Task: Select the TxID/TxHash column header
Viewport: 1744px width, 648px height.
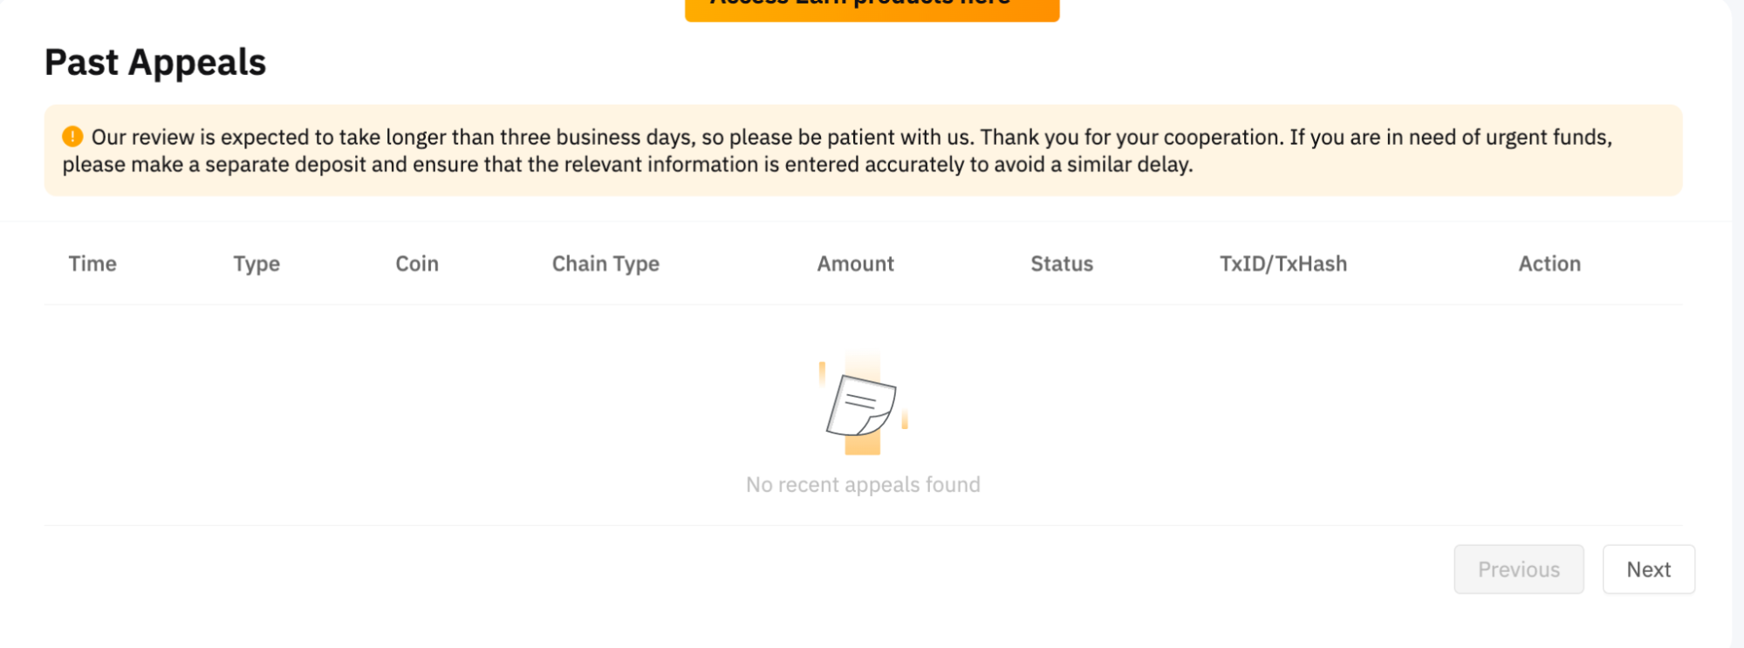Action: (1282, 263)
